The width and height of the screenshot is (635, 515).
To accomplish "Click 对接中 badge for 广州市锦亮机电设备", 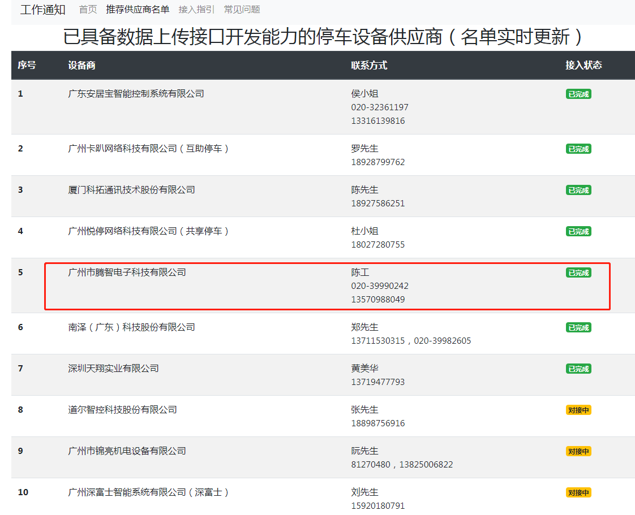I will pos(578,452).
